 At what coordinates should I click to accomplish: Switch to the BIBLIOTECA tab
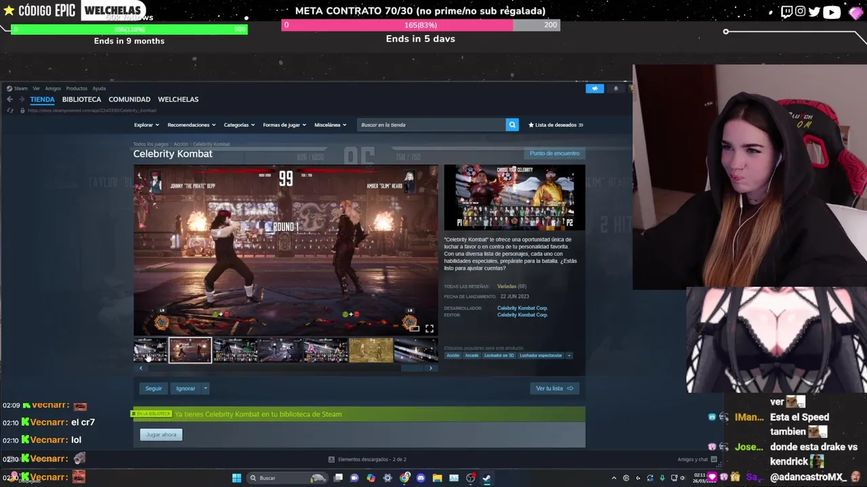[x=81, y=99]
